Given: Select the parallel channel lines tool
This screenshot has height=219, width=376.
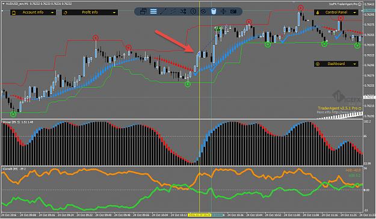Looking at the screenshot, I should click(x=173, y=11).
